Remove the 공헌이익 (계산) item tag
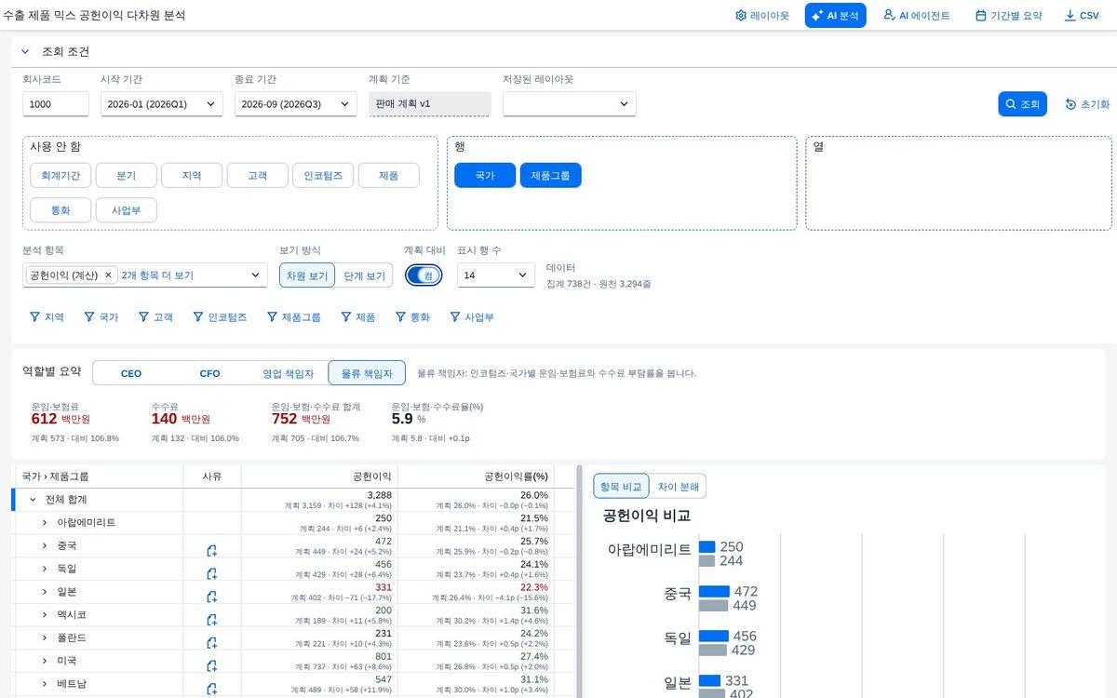The image size is (1117, 698). click(108, 275)
